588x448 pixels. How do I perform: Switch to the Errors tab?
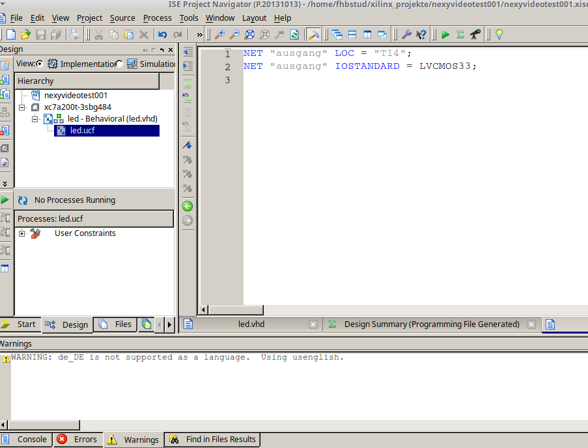[78, 440]
